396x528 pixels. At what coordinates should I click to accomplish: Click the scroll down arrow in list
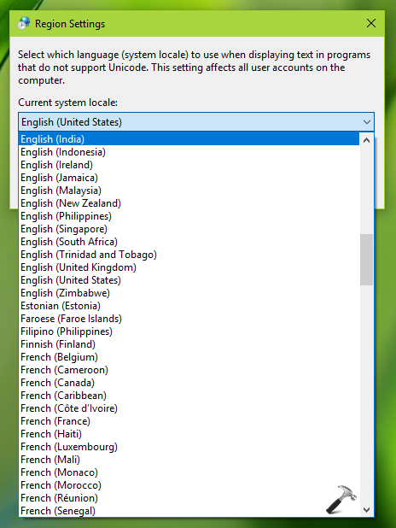(366, 510)
